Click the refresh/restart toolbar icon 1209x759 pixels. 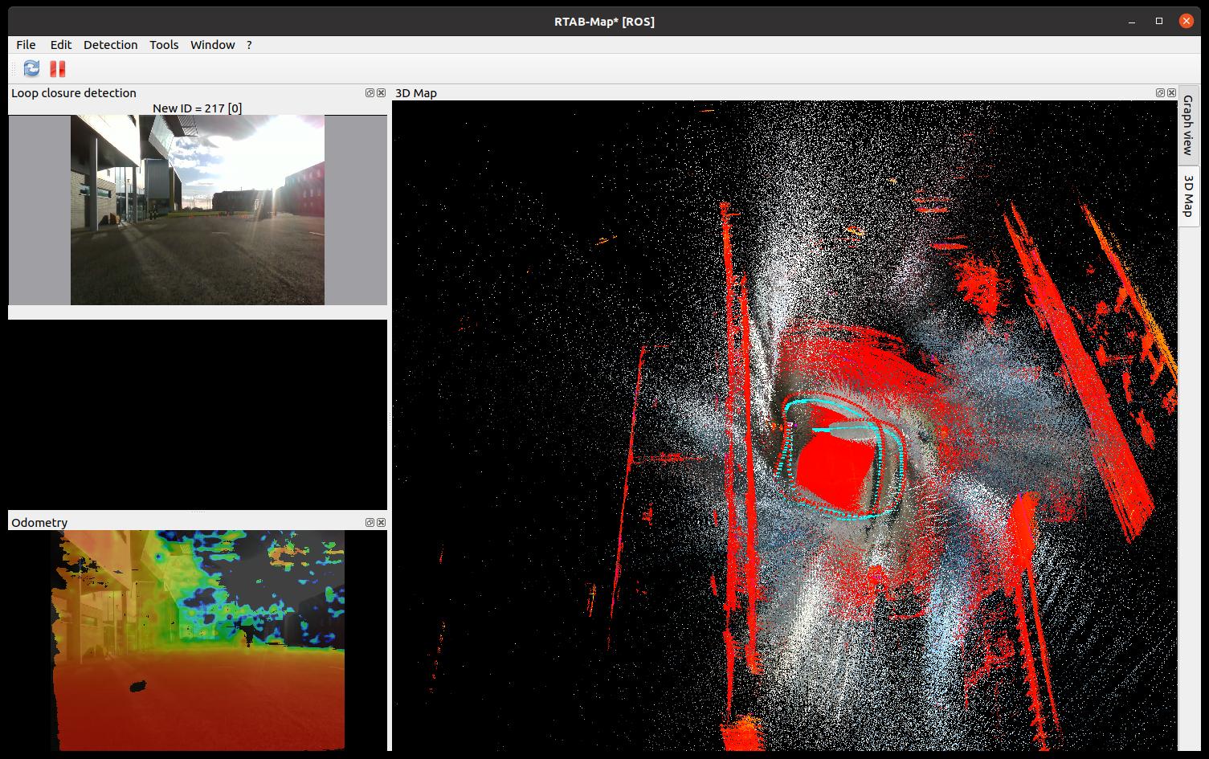tap(31, 69)
